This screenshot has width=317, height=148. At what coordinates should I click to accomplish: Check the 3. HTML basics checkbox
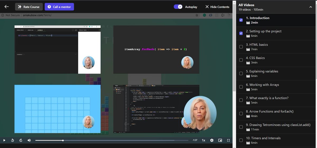point(241,47)
